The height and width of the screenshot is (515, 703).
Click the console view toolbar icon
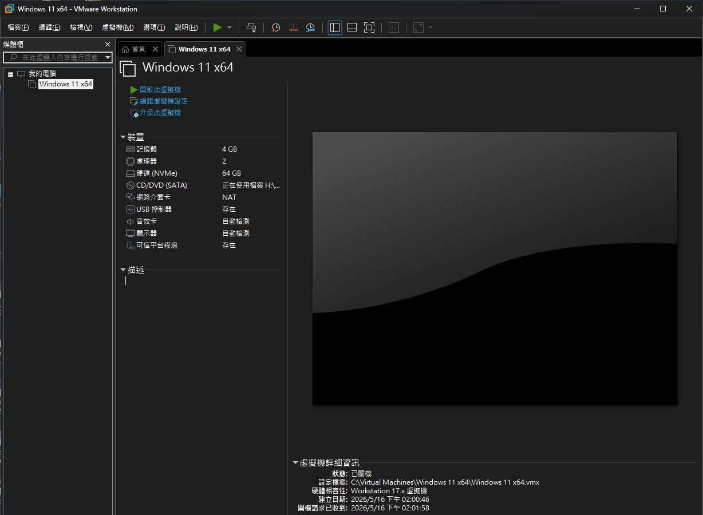[x=394, y=27]
